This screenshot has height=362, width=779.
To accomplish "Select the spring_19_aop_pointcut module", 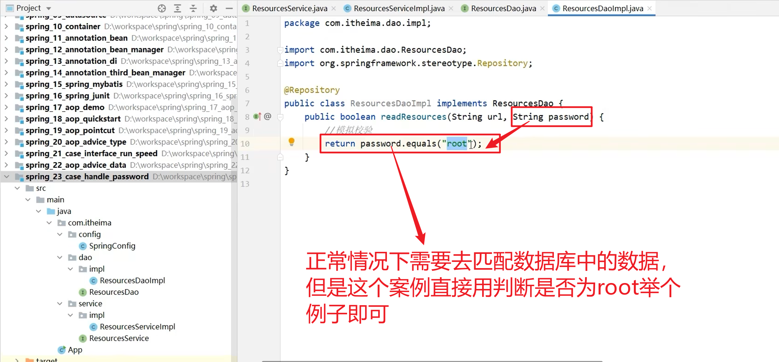I will coord(70,130).
